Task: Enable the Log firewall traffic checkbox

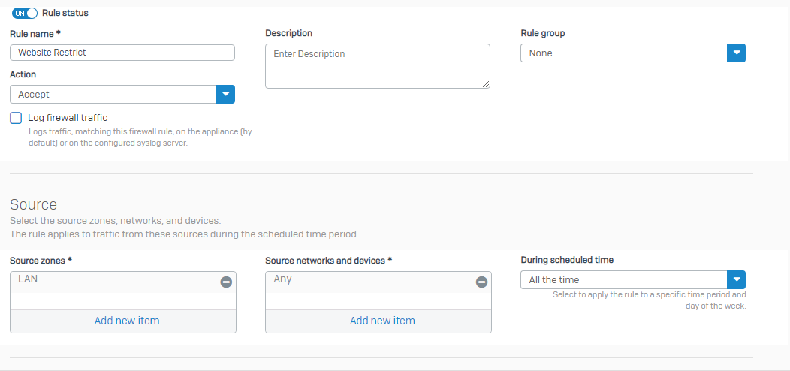Action: [x=16, y=118]
